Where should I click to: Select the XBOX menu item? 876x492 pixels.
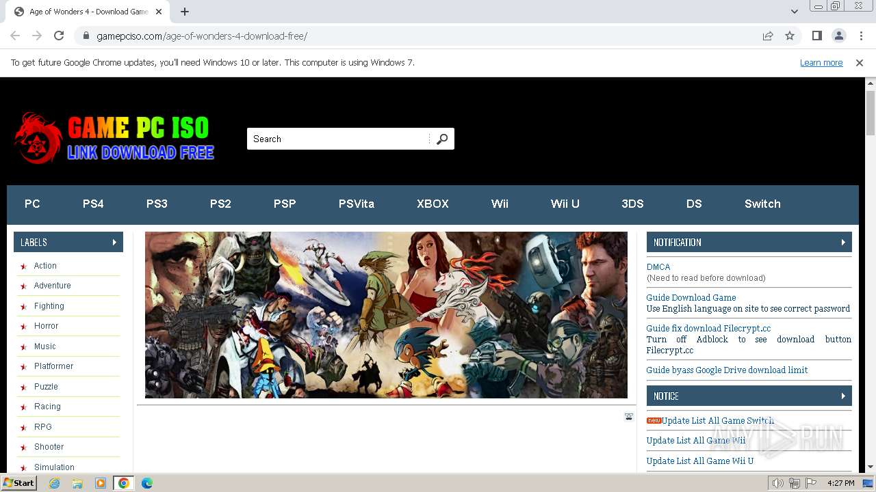tap(433, 204)
